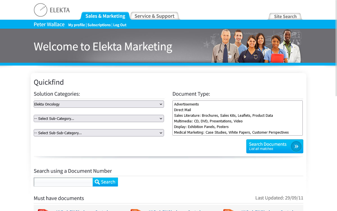Image resolution: width=337 pixels, height=211 pixels.
Task: Pick Multimedia: CD, DVD, Presentations, Video
Action: (x=208, y=121)
